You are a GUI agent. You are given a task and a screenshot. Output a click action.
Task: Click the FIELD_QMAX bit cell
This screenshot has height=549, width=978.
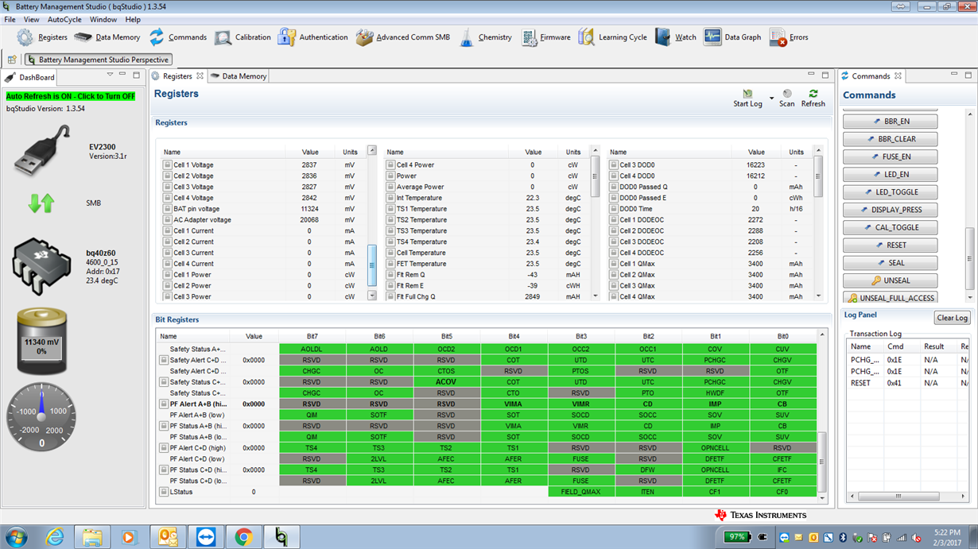tap(581, 492)
